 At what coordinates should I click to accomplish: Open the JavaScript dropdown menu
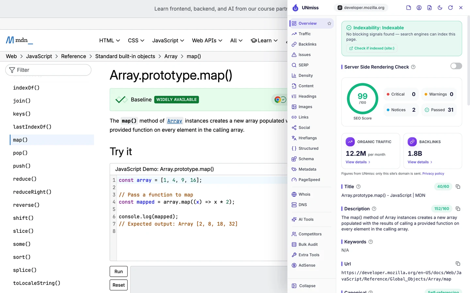tap(168, 40)
